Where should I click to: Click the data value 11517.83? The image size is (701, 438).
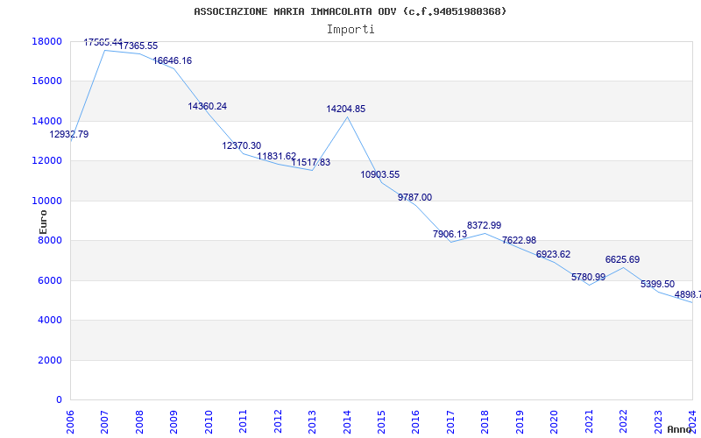pos(311,162)
